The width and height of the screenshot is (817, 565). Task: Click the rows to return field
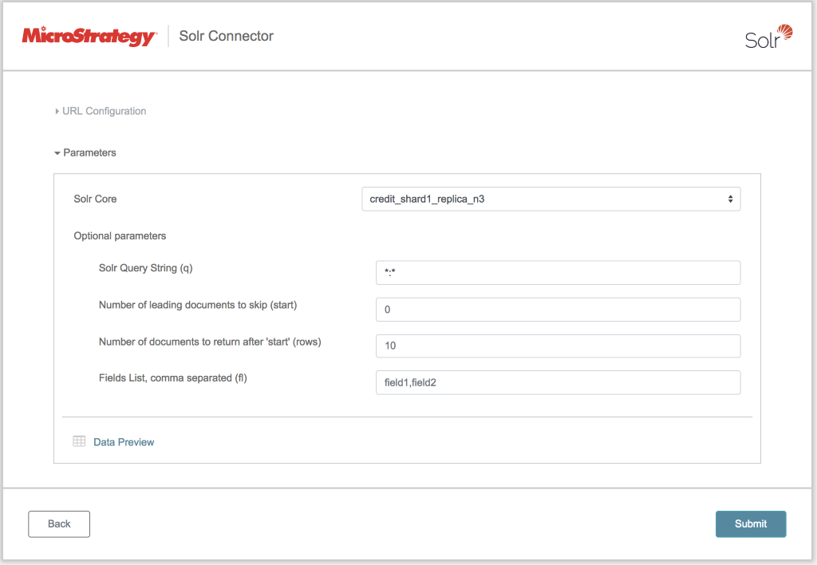click(558, 346)
